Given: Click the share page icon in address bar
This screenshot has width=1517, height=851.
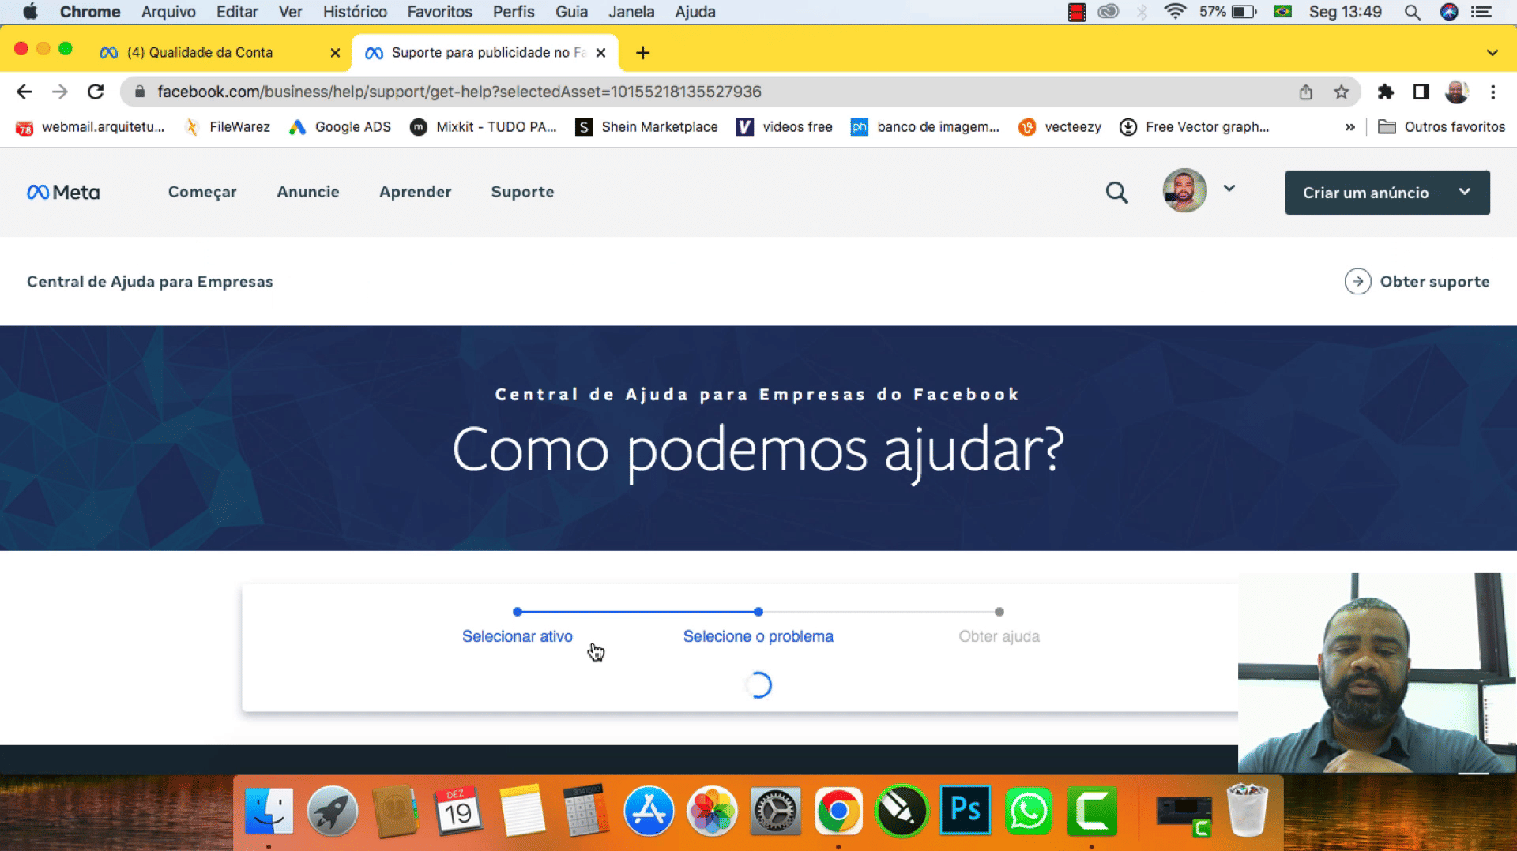Looking at the screenshot, I should pos(1305,92).
